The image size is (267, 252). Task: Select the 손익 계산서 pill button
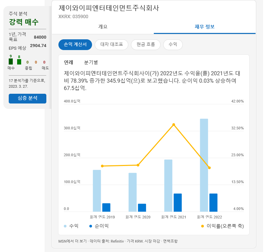(75, 45)
